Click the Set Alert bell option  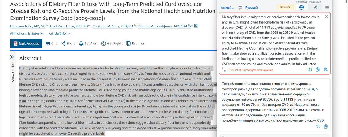click(x=88, y=44)
